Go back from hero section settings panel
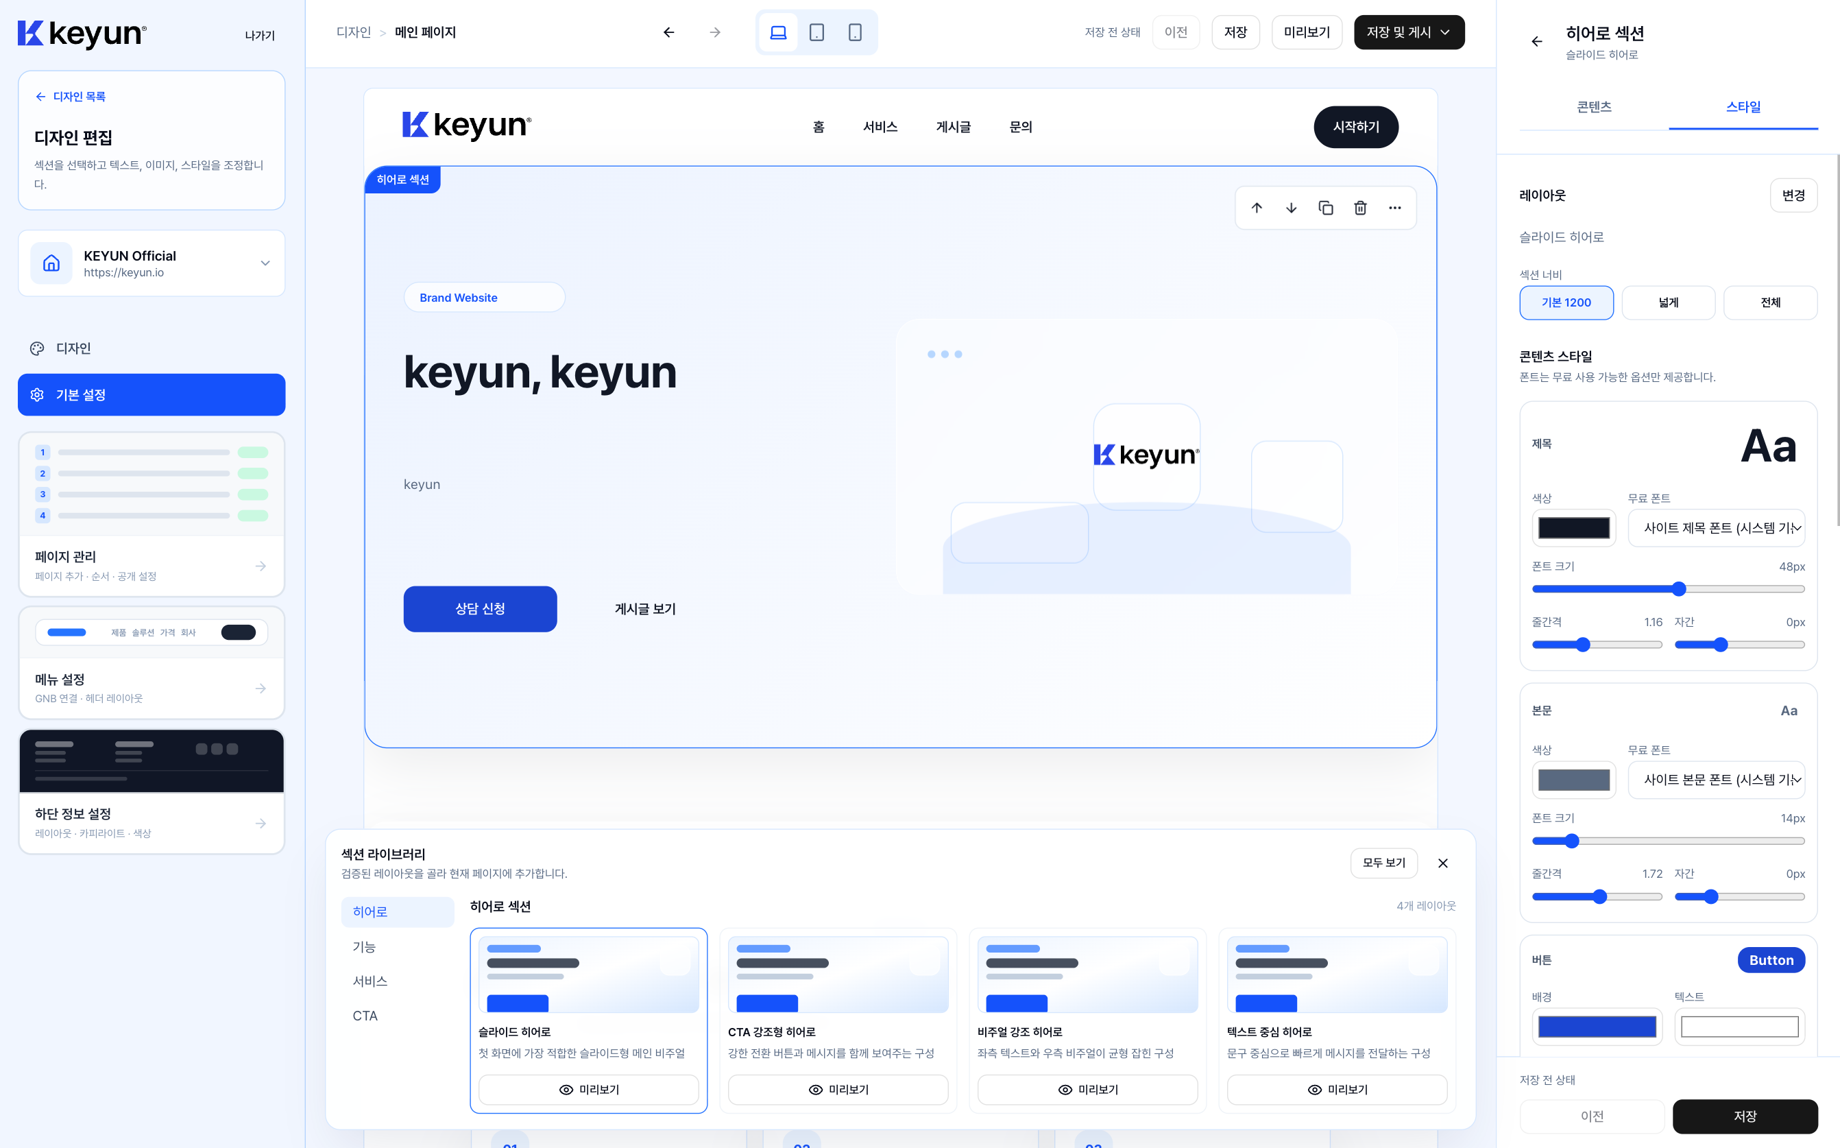 [x=1536, y=42]
